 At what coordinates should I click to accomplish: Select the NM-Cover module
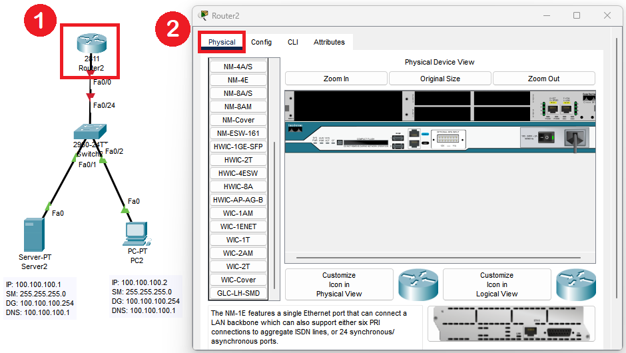point(238,120)
